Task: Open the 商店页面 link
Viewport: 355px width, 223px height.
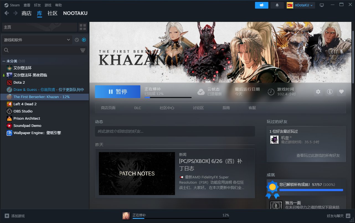Action: pos(108,108)
